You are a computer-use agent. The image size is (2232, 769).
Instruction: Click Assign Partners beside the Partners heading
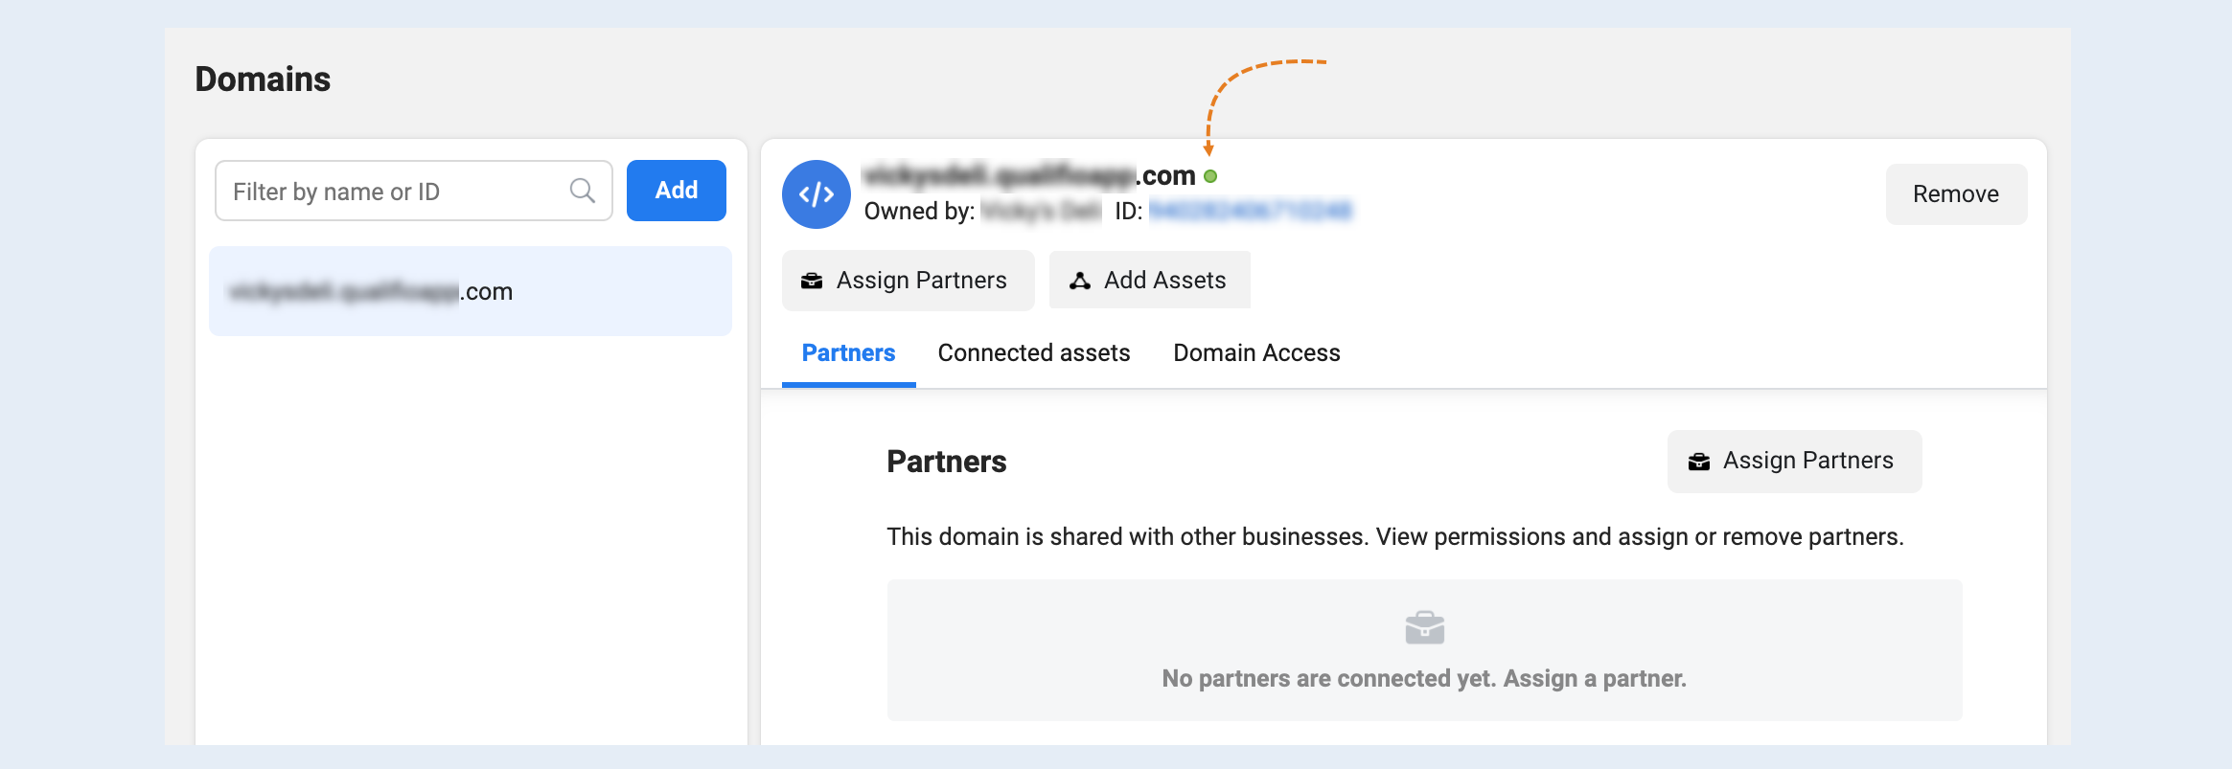1794,462
